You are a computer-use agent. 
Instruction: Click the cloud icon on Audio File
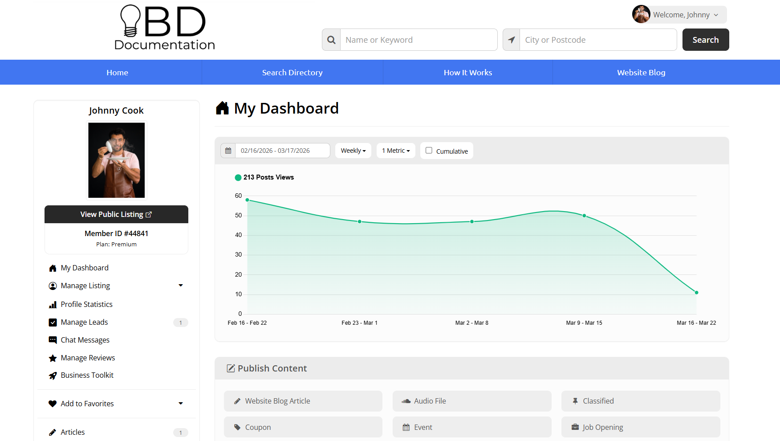coord(406,401)
